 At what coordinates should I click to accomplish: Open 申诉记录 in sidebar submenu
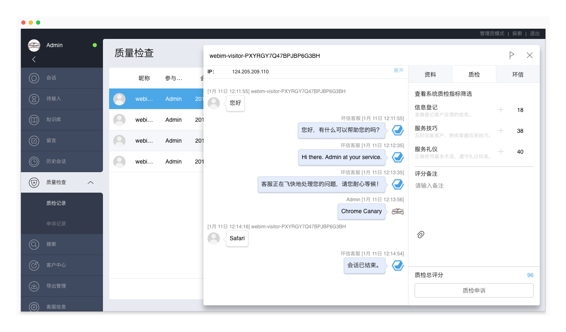tap(56, 224)
